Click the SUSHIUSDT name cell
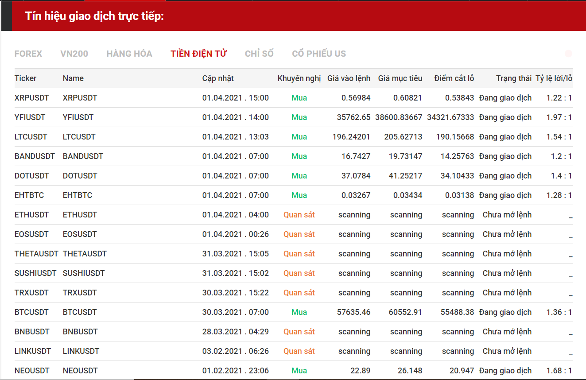 [84, 273]
